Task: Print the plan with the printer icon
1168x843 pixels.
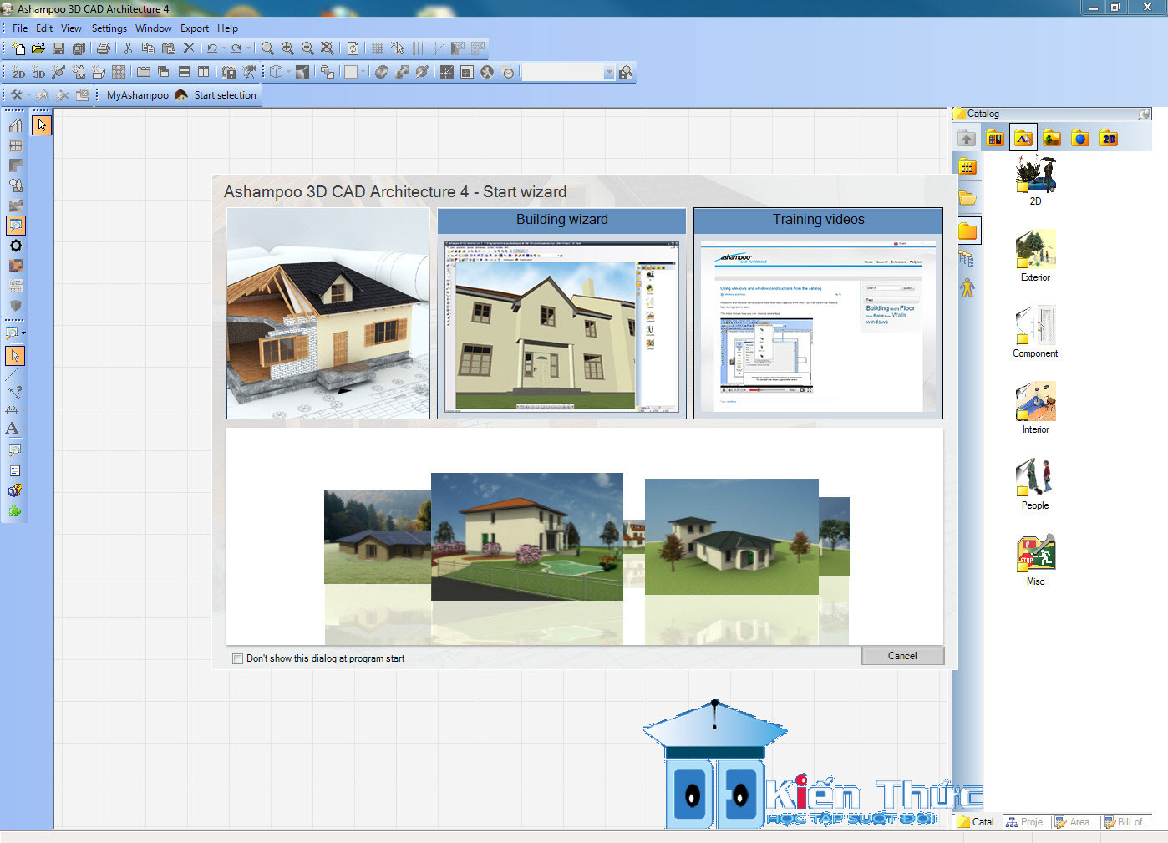Action: [x=104, y=48]
